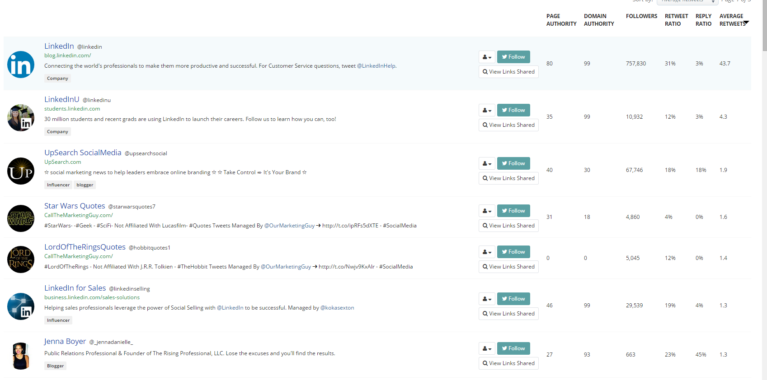
Task: Open the LinkedInU name link
Action: [62, 99]
